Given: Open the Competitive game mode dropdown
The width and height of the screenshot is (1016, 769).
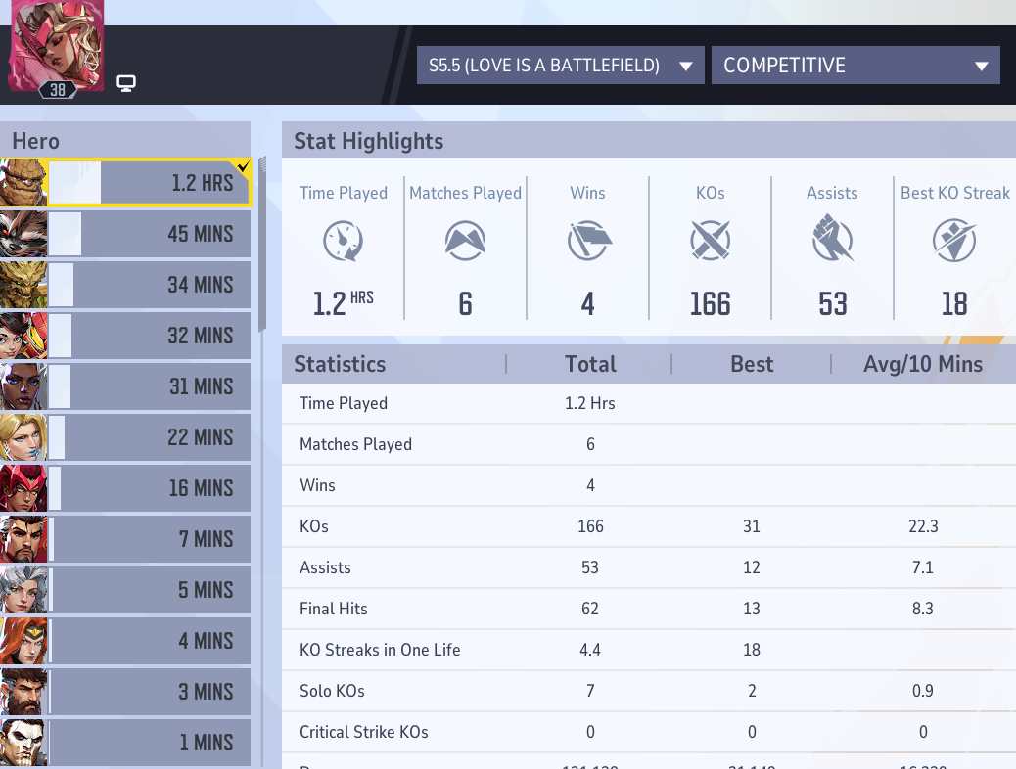Looking at the screenshot, I should click(x=855, y=65).
